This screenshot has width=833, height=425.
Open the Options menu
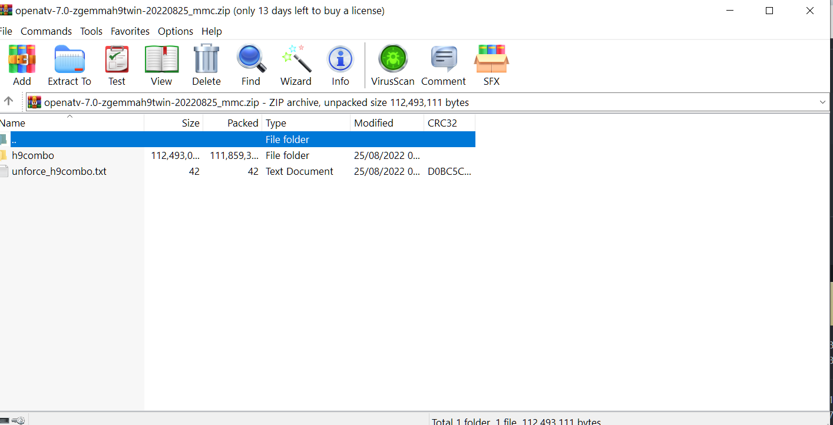coord(176,31)
